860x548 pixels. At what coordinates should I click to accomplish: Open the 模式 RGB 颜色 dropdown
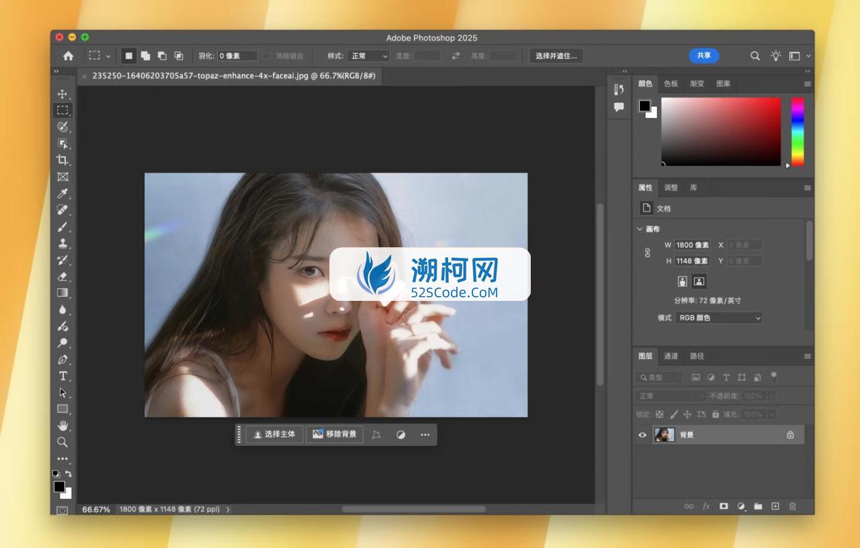(719, 318)
